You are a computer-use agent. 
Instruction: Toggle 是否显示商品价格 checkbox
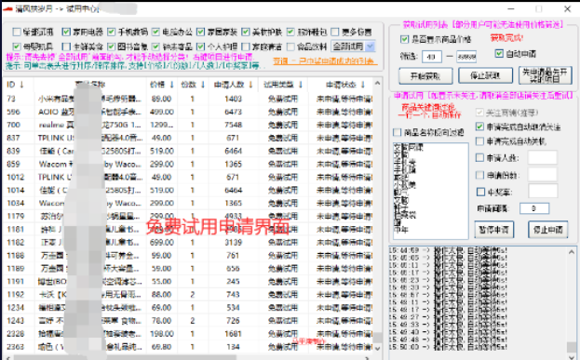[405, 39]
